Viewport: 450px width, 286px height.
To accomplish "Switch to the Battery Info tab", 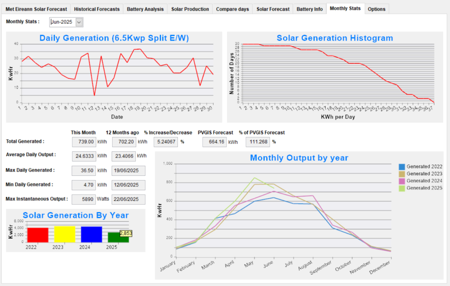I will (310, 9).
